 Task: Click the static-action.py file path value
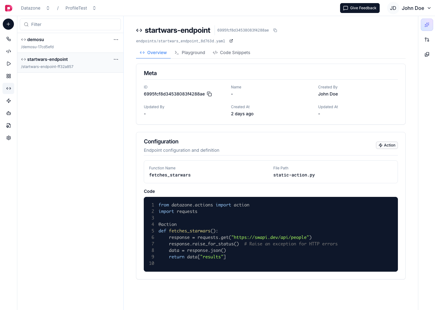click(294, 175)
